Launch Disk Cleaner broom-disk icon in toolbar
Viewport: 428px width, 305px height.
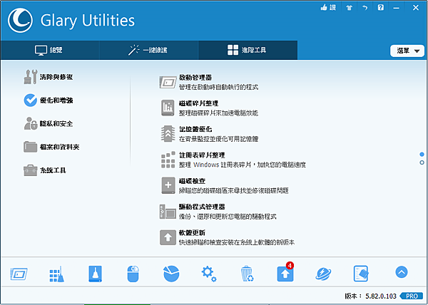95,274
